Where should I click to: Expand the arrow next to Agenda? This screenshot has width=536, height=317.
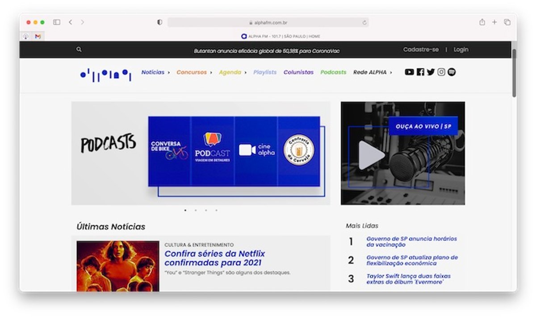tap(245, 72)
